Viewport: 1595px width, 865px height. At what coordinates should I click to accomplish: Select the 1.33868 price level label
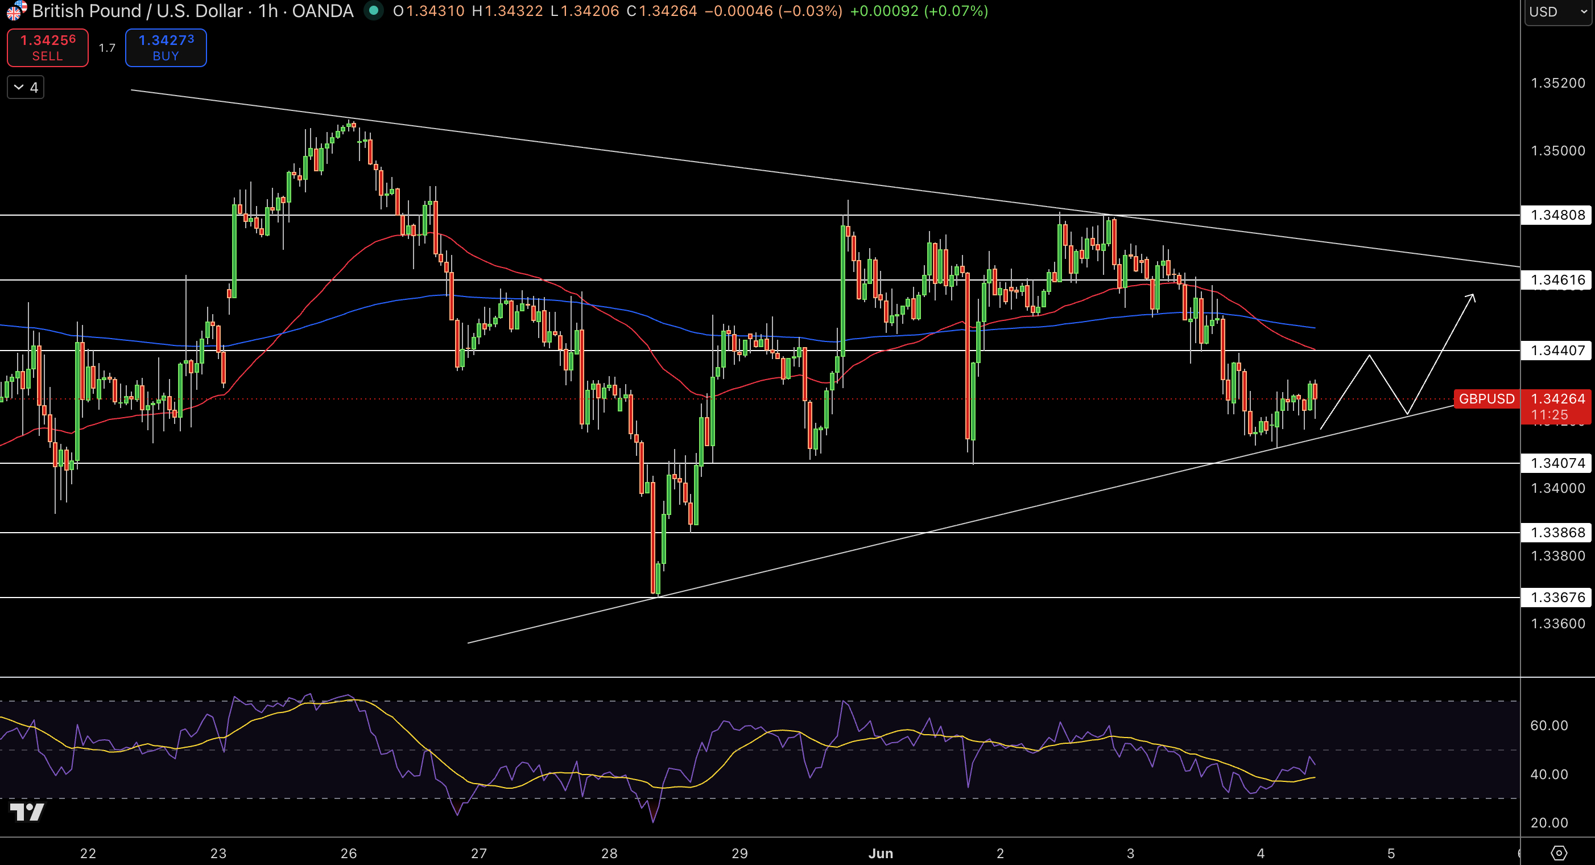coord(1557,532)
